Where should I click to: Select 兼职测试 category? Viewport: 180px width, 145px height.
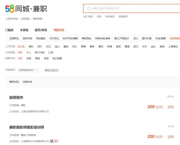coord(86,38)
